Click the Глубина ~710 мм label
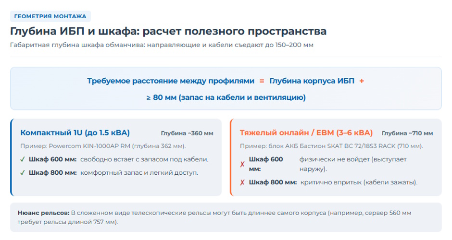 click(x=407, y=133)
